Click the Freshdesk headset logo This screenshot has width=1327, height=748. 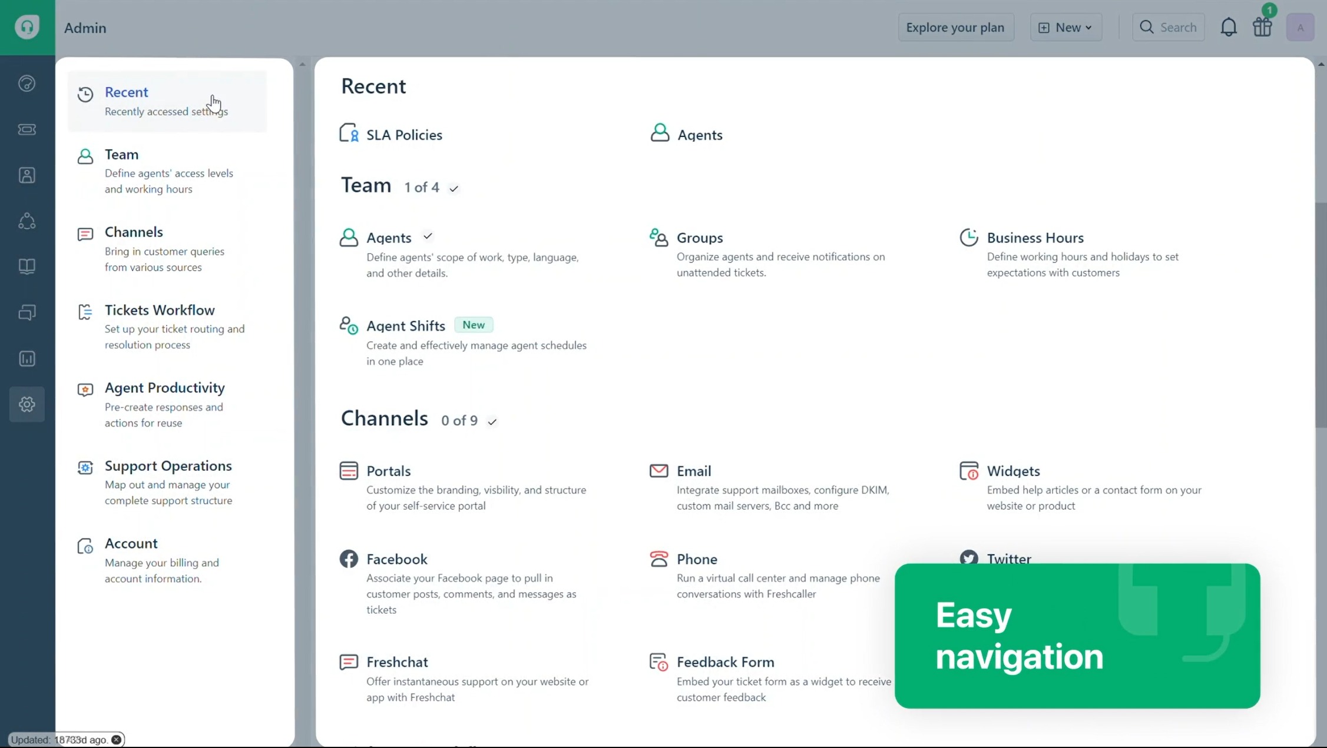(27, 27)
